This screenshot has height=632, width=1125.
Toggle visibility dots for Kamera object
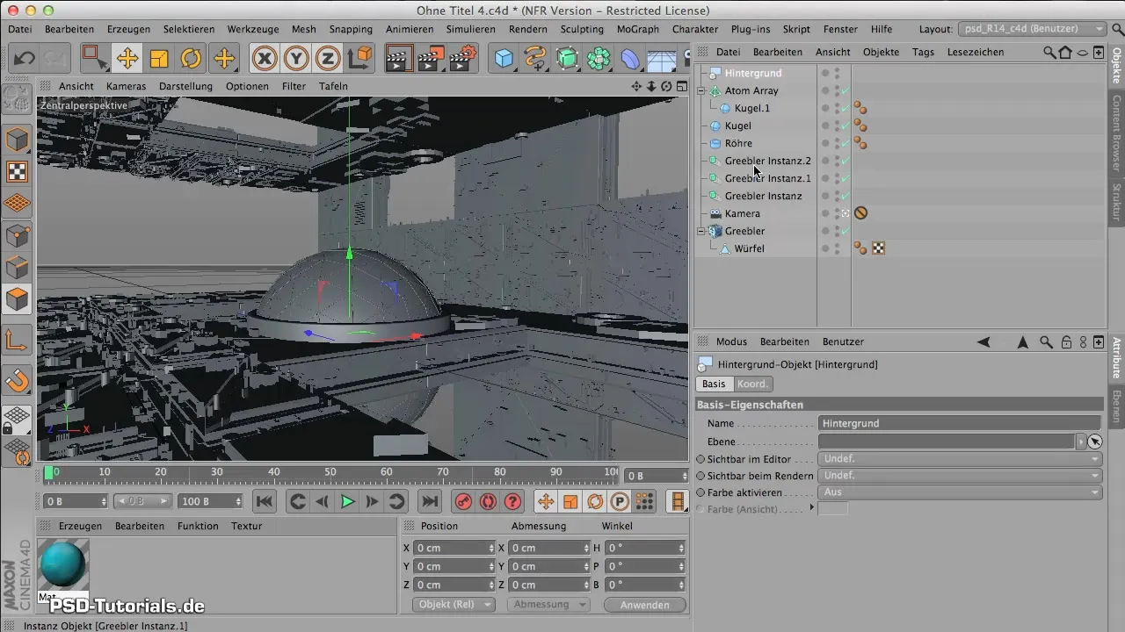point(837,213)
